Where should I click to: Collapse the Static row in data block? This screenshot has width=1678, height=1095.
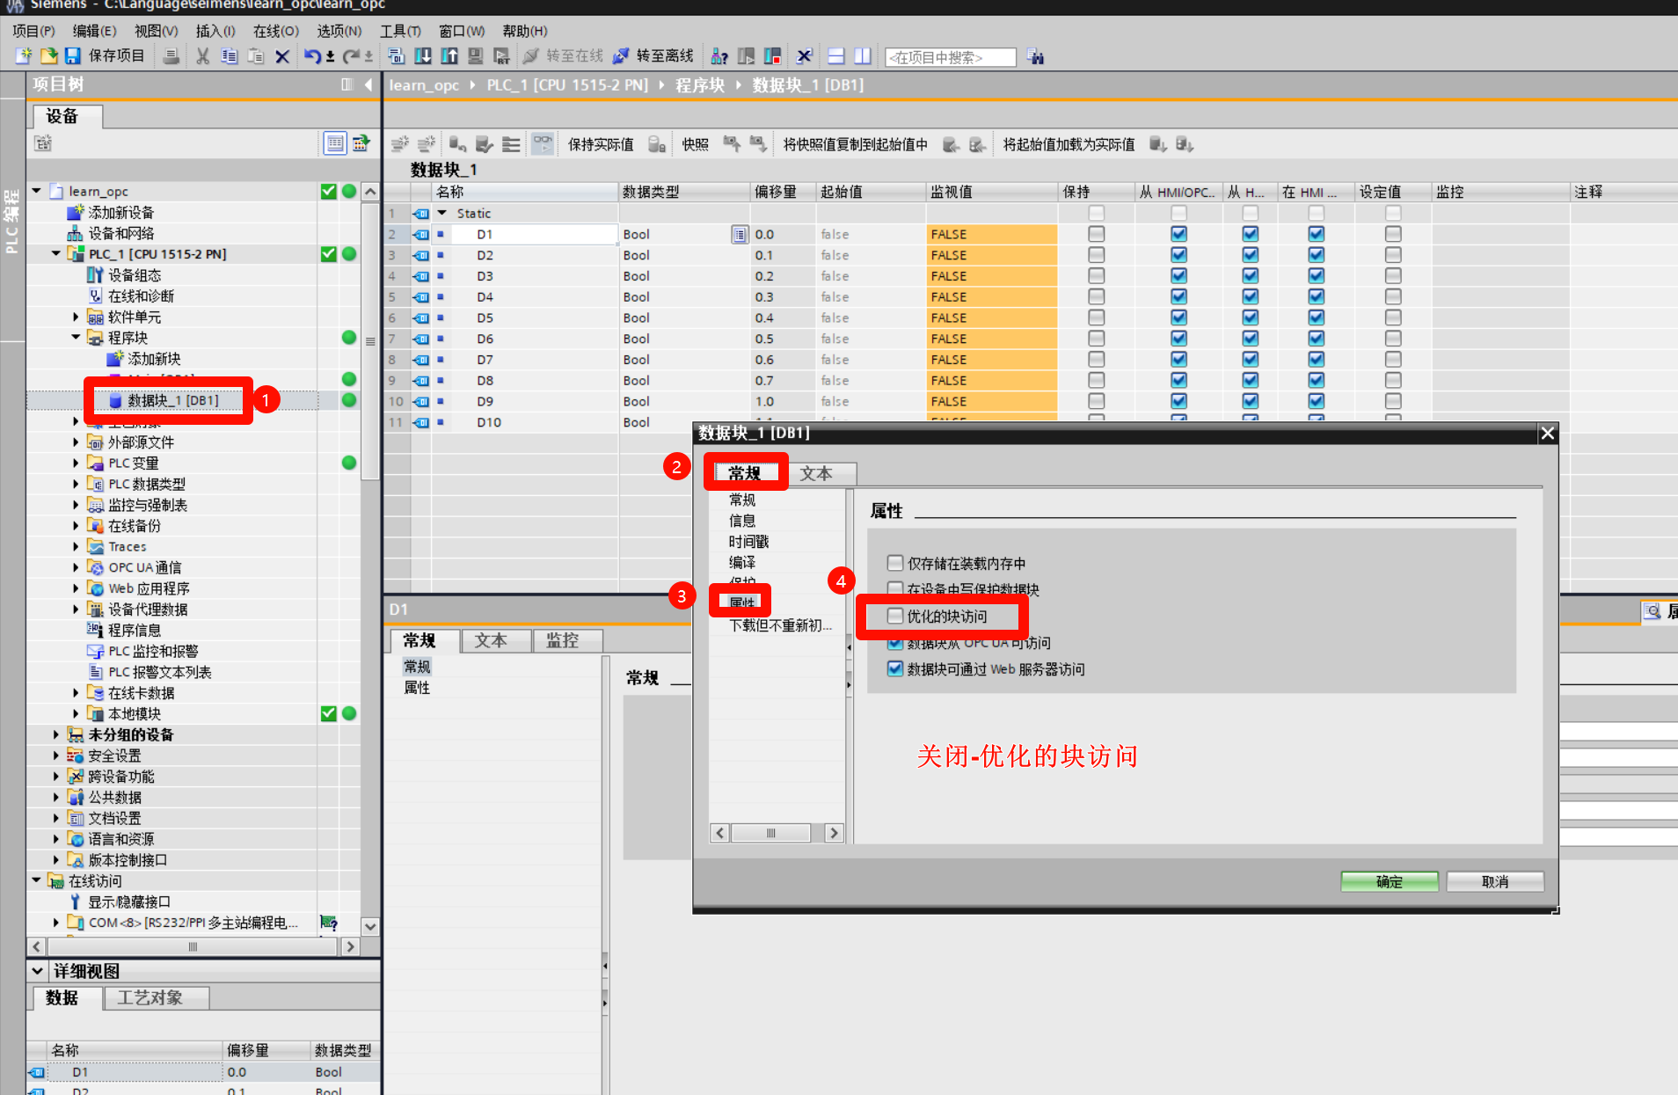point(442,213)
